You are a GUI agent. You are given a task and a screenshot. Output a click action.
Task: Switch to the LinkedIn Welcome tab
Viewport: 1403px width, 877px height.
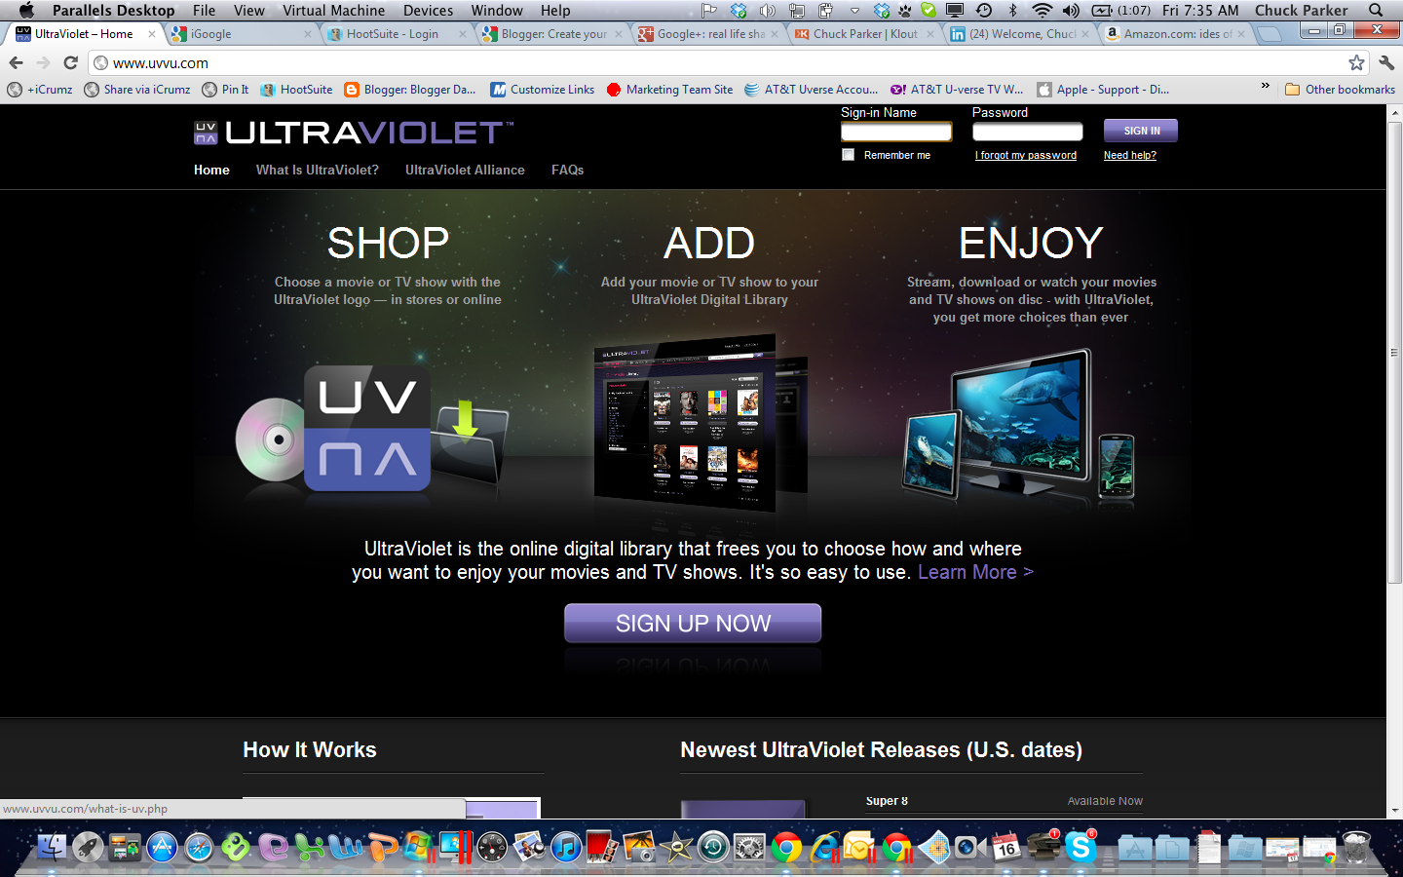pyautogui.click(x=1020, y=33)
